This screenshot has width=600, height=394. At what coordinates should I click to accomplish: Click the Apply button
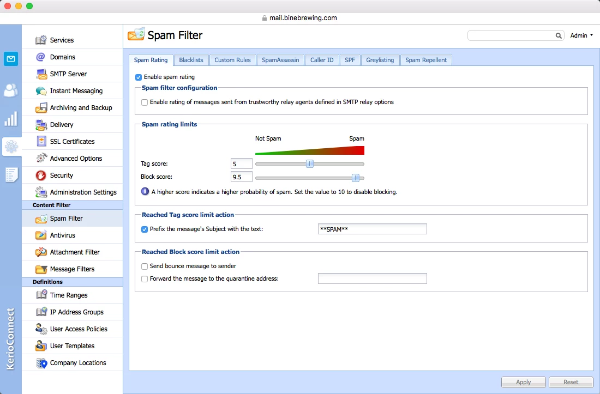pos(523,382)
